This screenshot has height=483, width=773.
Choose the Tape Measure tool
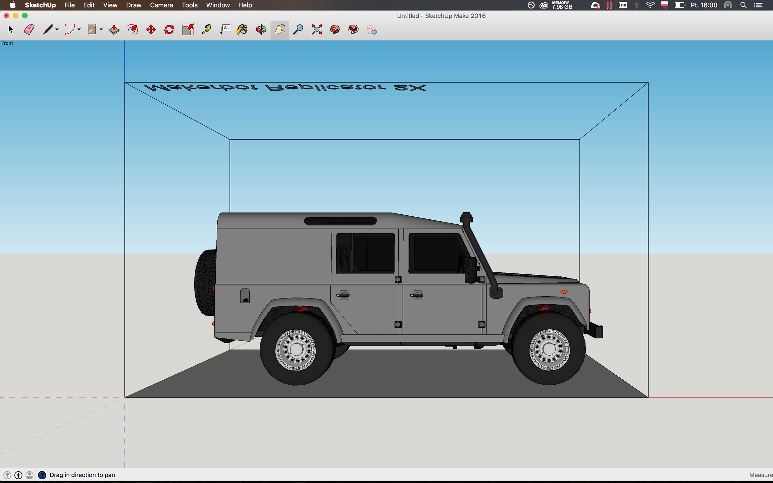coord(206,30)
